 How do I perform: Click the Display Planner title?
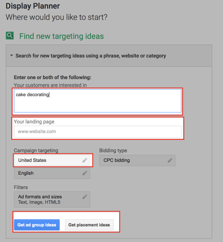point(33,6)
